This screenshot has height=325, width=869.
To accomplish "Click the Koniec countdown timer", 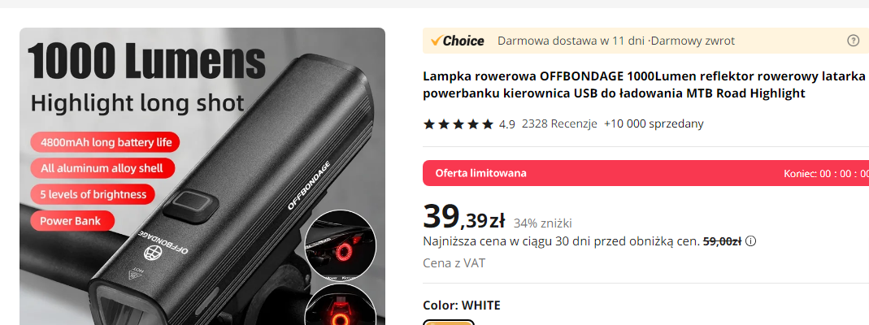I will (x=826, y=173).
